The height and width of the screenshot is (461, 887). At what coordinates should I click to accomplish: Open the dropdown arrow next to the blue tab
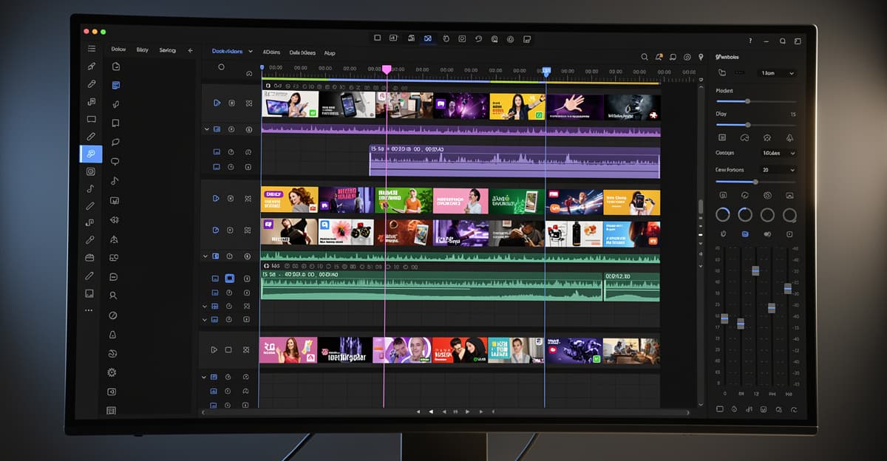pos(251,52)
